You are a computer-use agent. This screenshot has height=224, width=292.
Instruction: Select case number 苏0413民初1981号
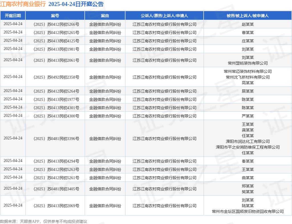click(56, 49)
